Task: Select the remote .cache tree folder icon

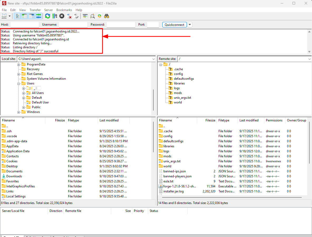Action: tap(170, 69)
